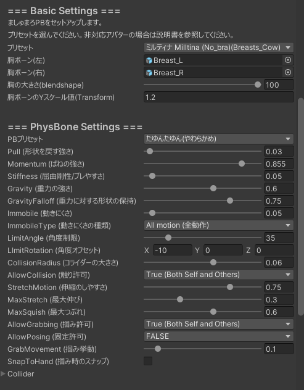Open the プリセット avatar preset dropdown
Viewport: 304px width, 390px height.
219,48
